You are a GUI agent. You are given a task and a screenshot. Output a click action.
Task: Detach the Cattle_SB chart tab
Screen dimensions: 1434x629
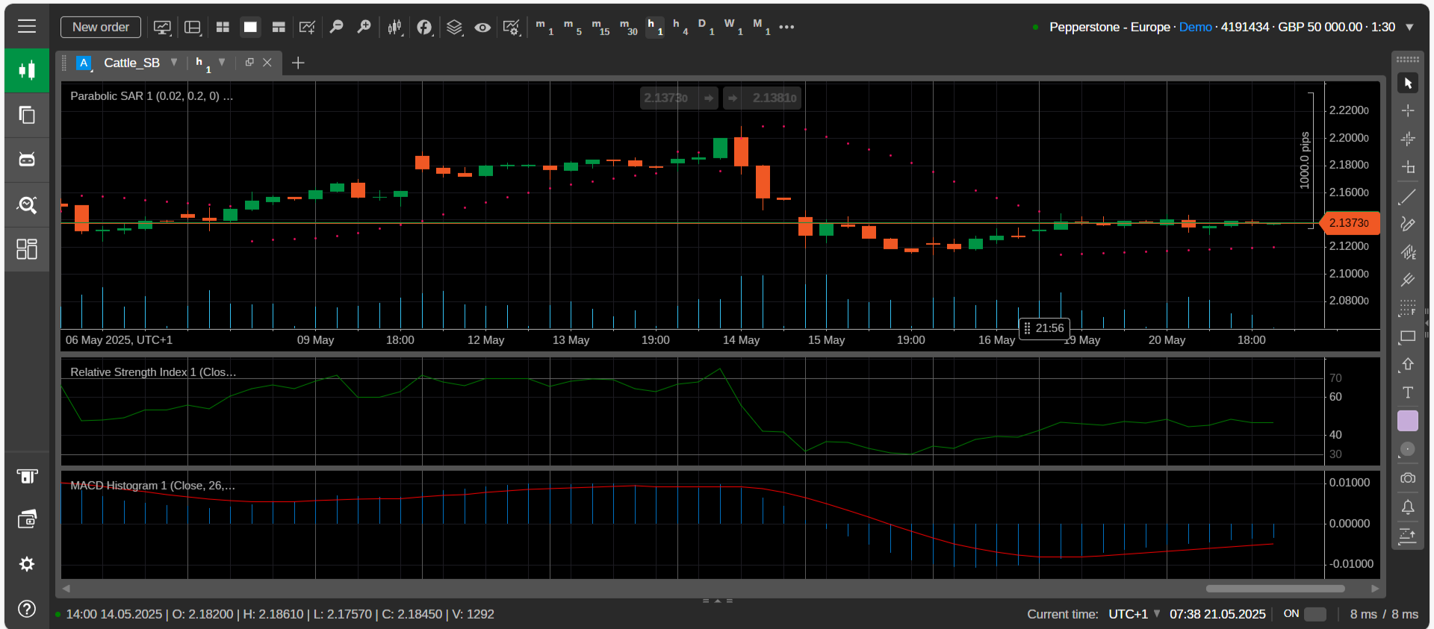click(x=249, y=63)
